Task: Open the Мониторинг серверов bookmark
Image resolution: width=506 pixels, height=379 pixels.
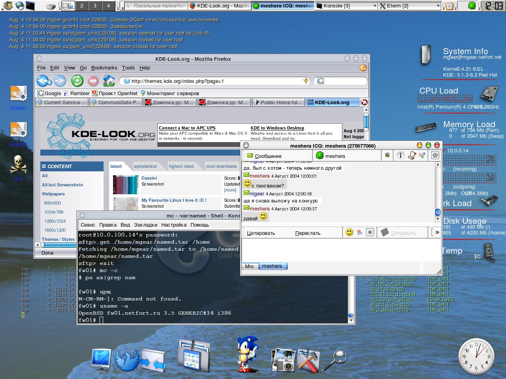Action: pos(170,94)
